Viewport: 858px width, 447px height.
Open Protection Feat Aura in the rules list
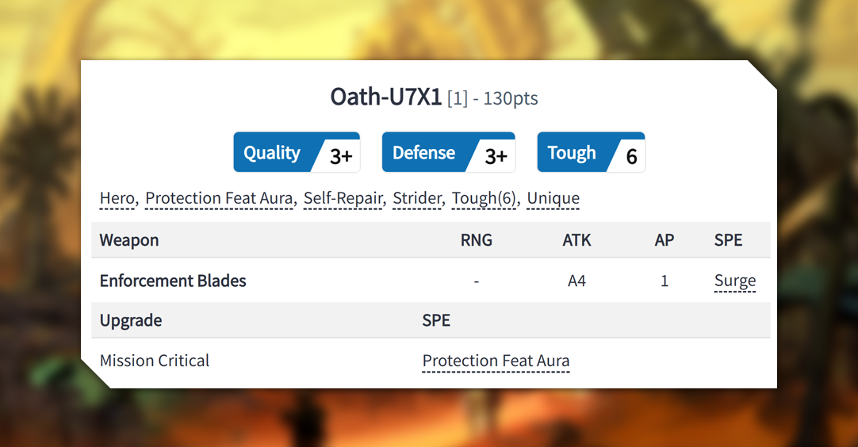click(x=219, y=198)
